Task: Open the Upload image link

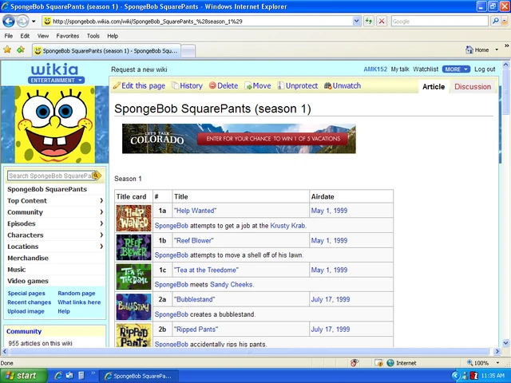Action: [x=26, y=311]
